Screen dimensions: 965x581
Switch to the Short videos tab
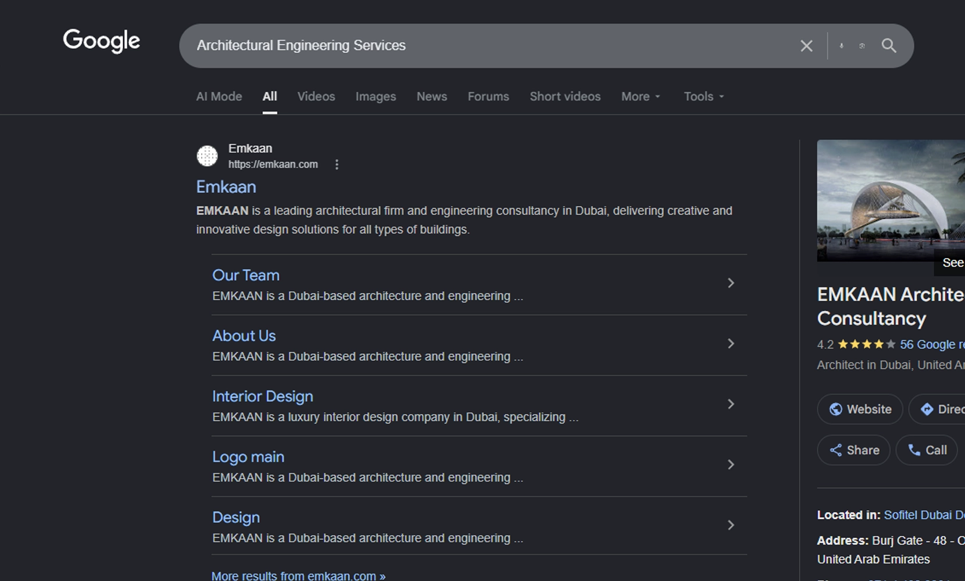pyautogui.click(x=565, y=96)
